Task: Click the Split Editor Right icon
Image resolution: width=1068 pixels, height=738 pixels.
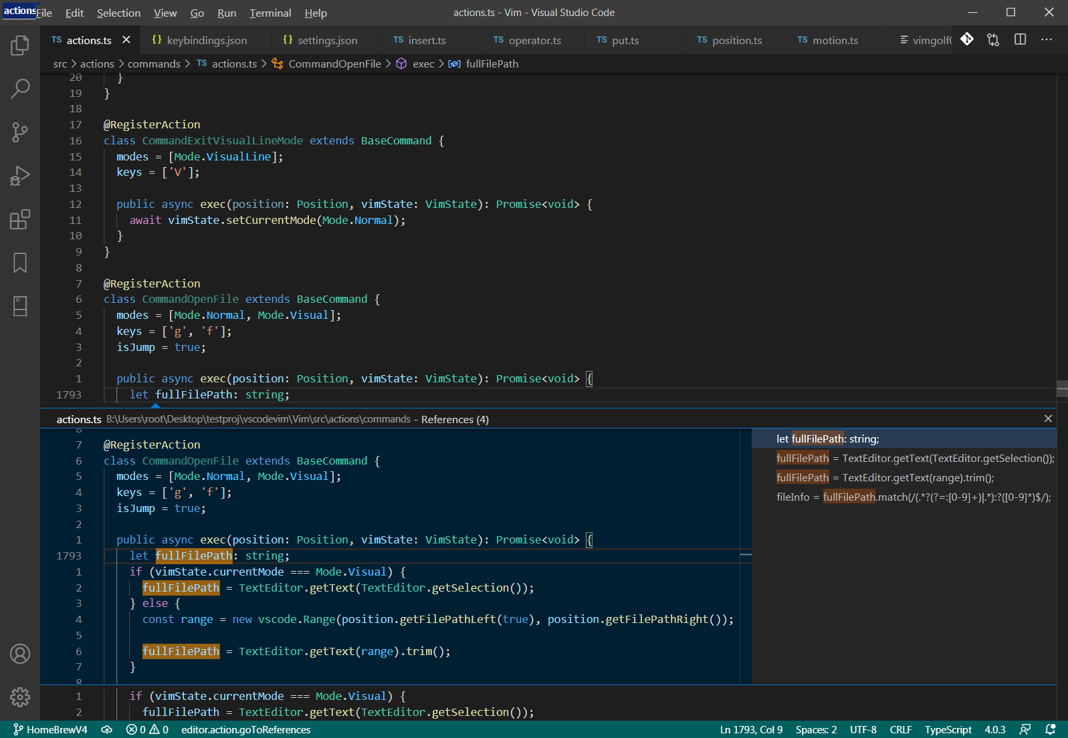Action: coord(1020,39)
